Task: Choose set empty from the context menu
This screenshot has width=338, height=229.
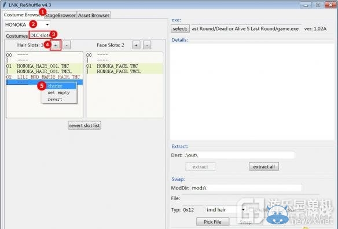Action: point(58,93)
